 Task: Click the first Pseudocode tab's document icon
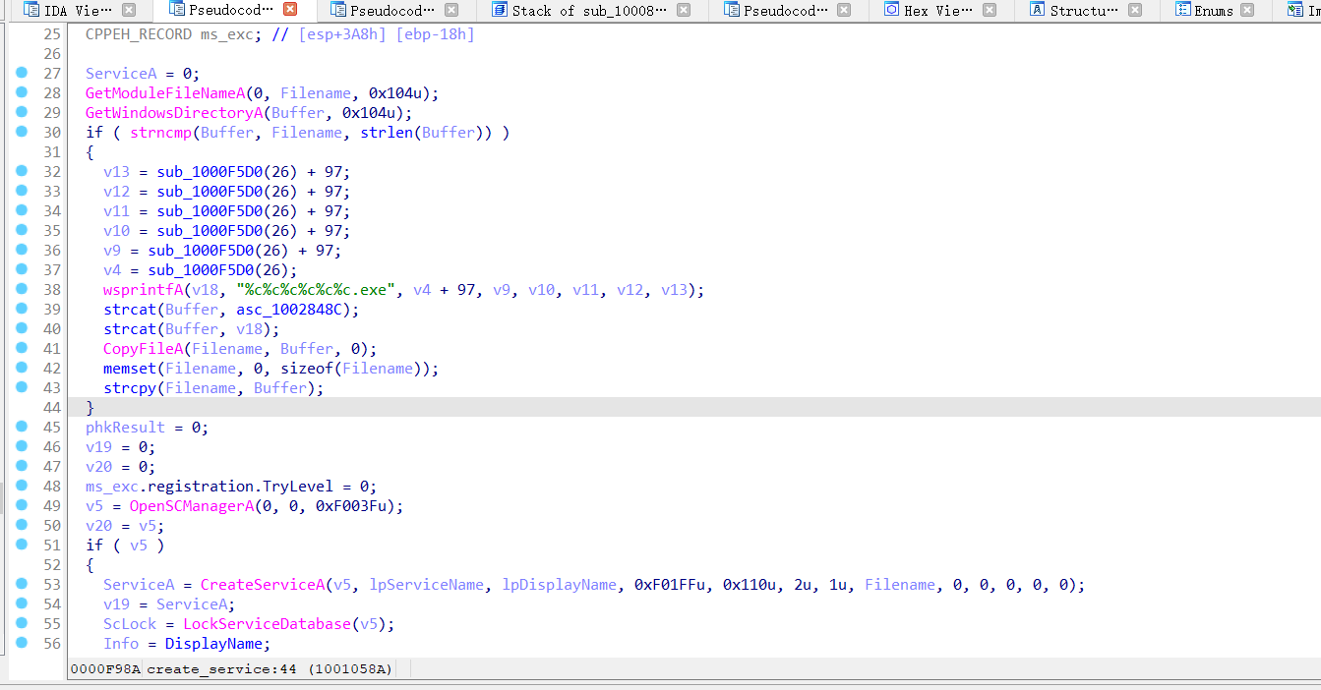(177, 10)
